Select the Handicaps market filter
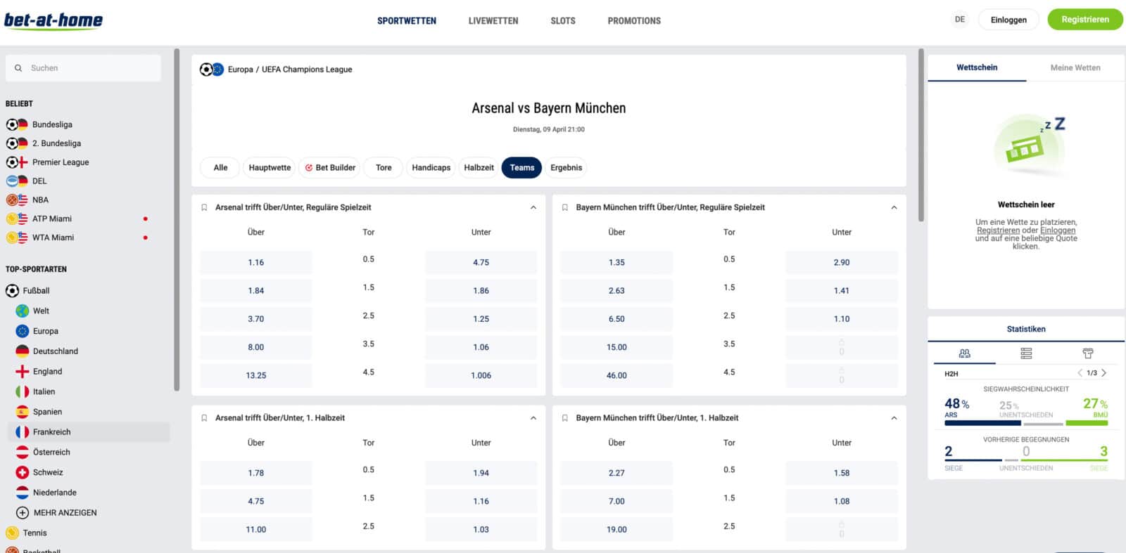This screenshot has width=1126, height=553. [x=431, y=167]
